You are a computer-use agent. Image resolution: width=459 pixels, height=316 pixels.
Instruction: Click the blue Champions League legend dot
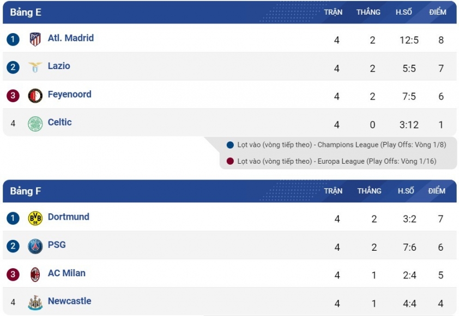230,145
